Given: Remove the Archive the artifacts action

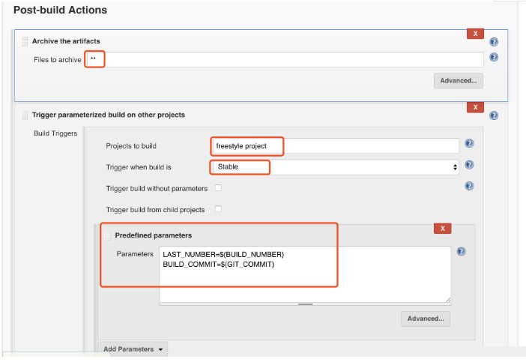Looking at the screenshot, I should [475, 34].
